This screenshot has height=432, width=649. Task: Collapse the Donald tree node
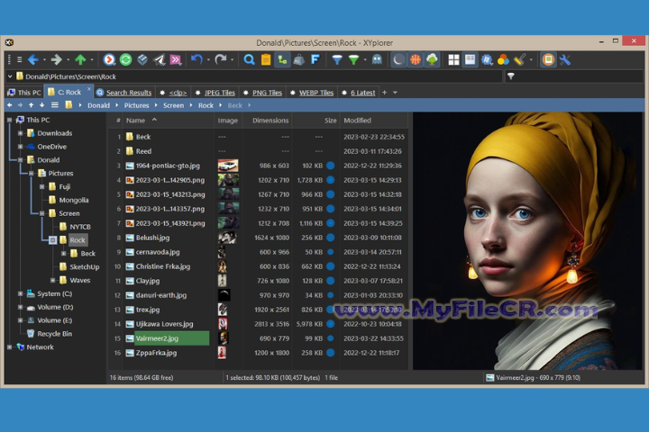coord(20,160)
